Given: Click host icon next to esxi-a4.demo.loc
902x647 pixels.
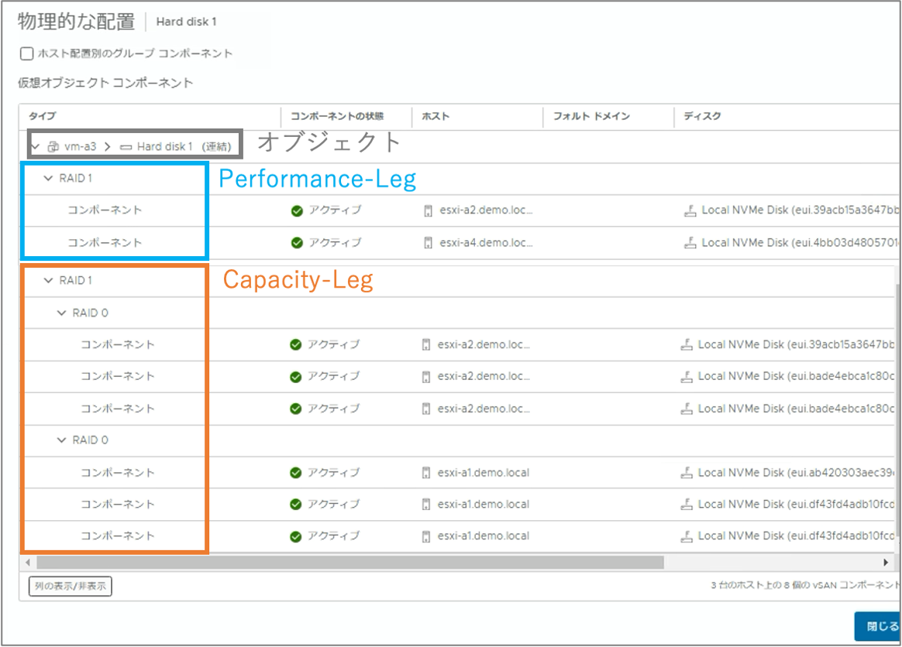Looking at the screenshot, I should [428, 243].
